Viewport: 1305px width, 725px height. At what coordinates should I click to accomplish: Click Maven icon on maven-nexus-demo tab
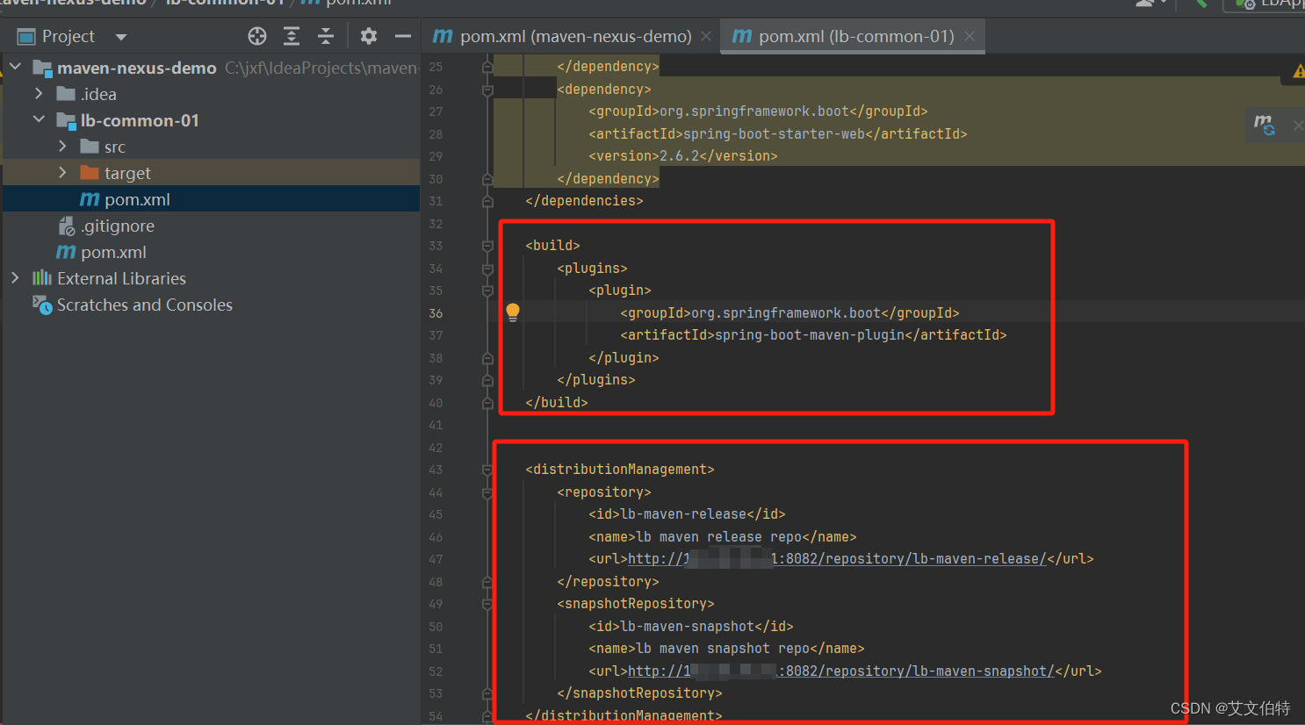443,36
